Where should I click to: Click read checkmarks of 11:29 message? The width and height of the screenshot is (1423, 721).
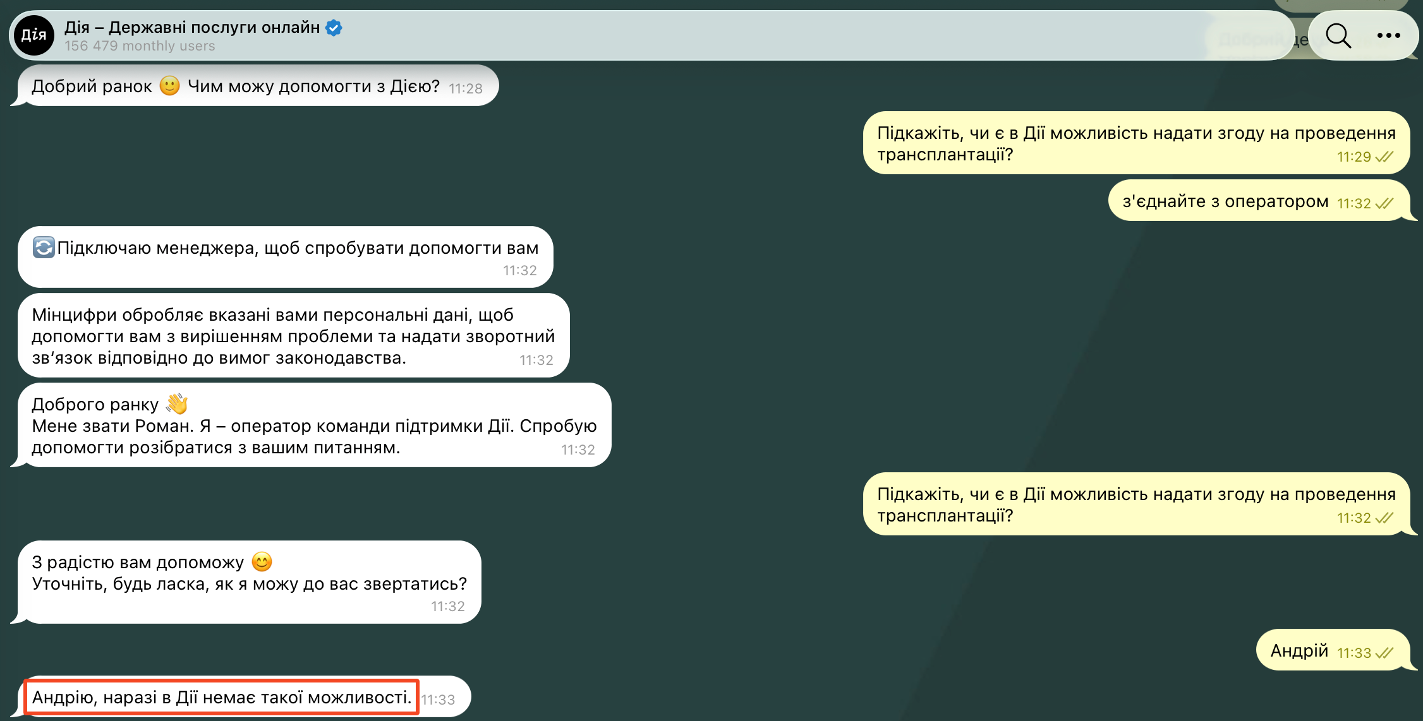point(1384,157)
